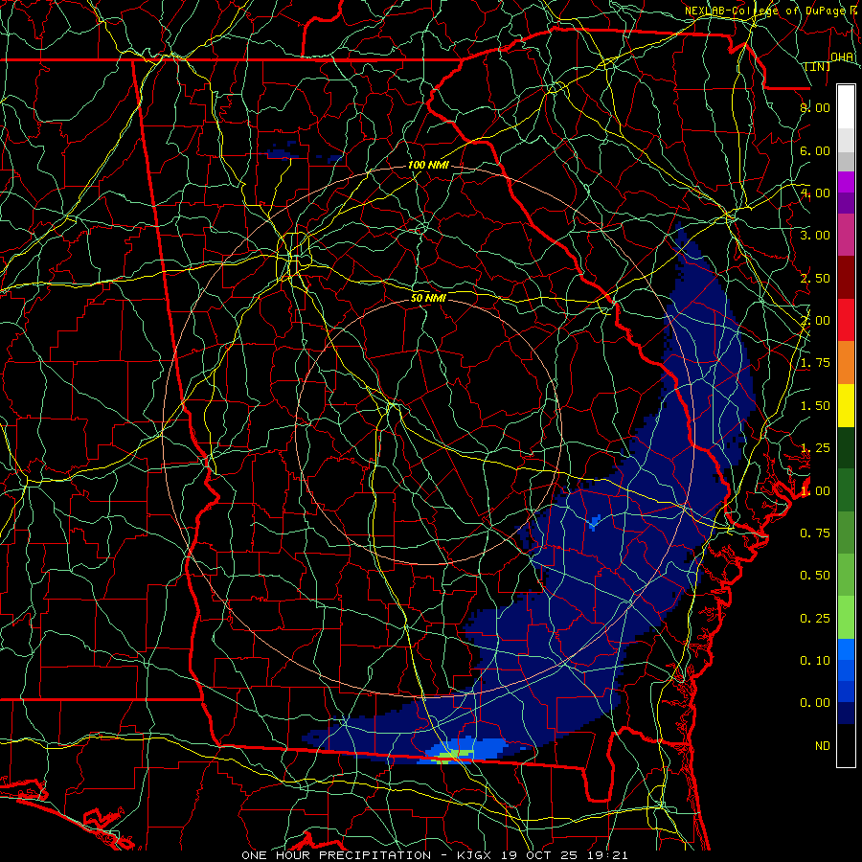Click the small light-blue spot in the eastern rain band
This screenshot has width=862, height=862.
594,522
